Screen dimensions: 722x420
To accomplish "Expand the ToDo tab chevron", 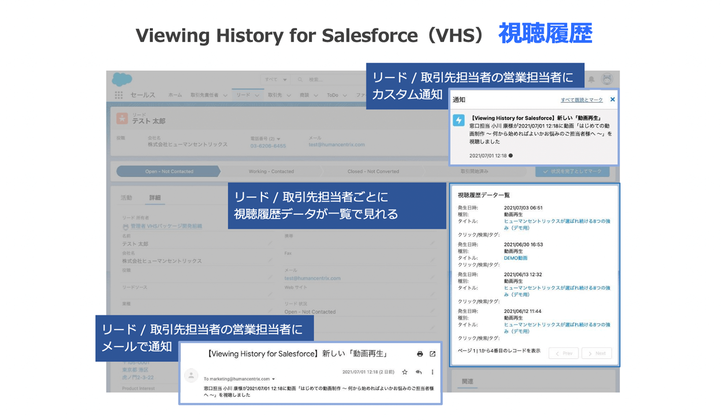I will (345, 96).
